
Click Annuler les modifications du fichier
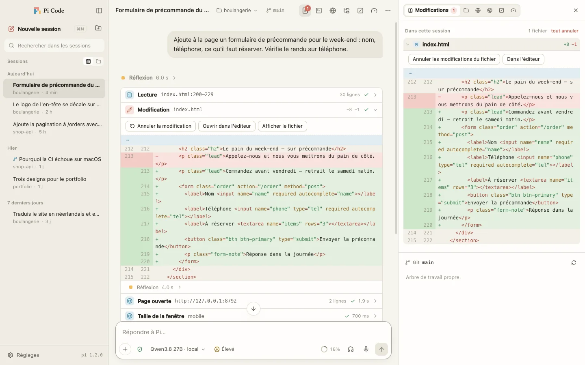pyautogui.click(x=454, y=59)
